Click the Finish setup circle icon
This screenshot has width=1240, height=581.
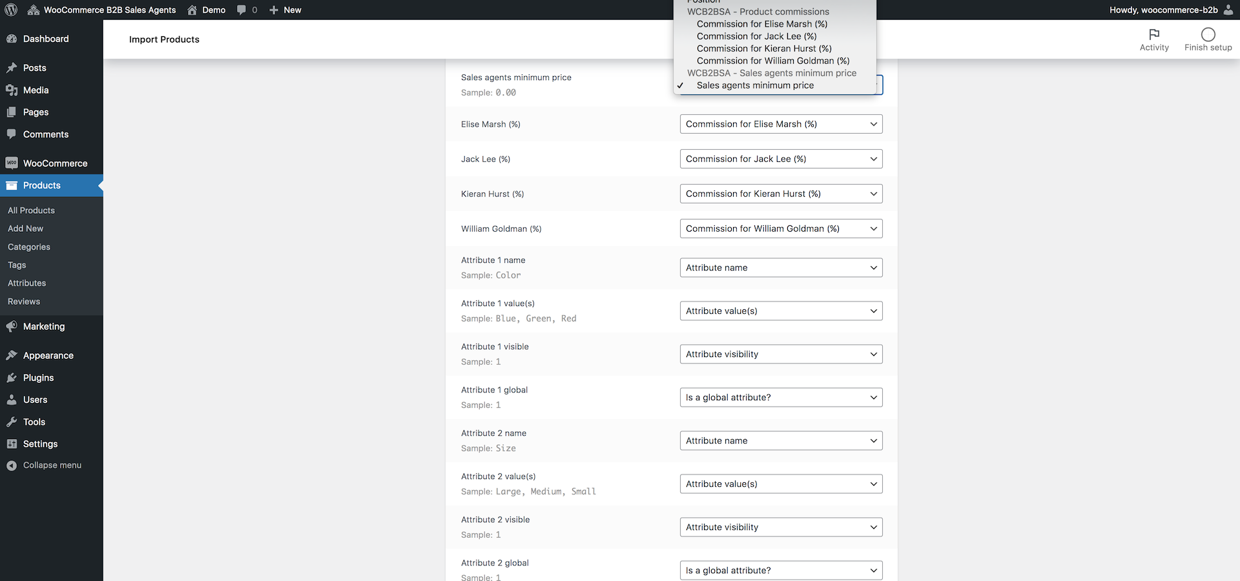[1208, 34]
